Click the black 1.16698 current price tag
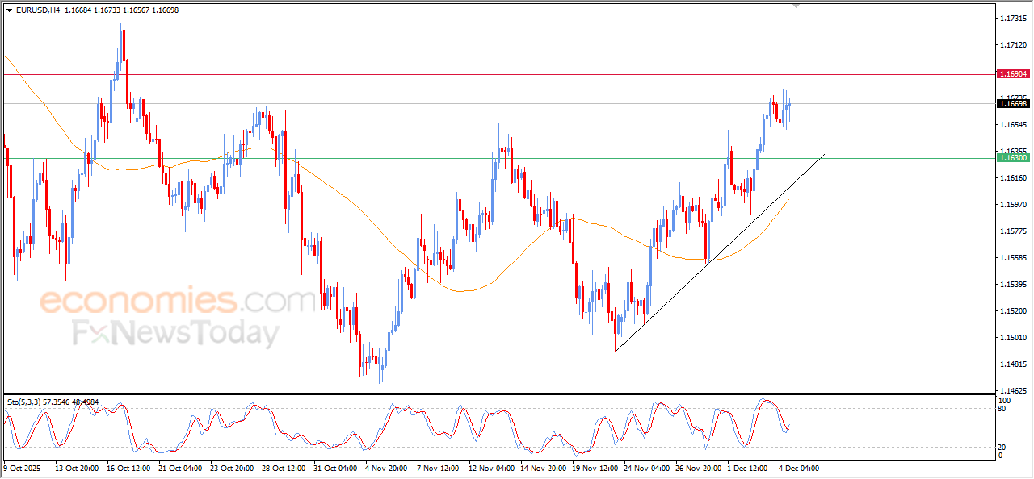The height and width of the screenshot is (479, 1034). 1012,104
